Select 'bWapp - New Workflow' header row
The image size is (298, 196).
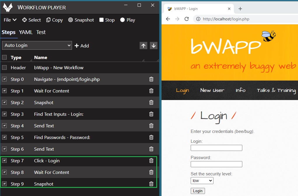click(59, 68)
